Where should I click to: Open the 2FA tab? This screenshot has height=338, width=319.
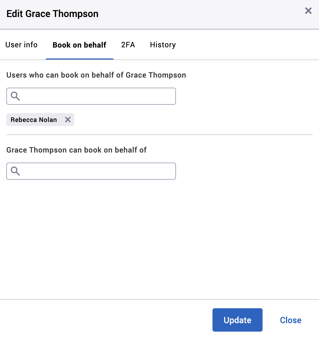click(128, 45)
